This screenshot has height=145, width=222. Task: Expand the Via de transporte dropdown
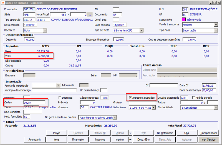click(x=216, y=25)
